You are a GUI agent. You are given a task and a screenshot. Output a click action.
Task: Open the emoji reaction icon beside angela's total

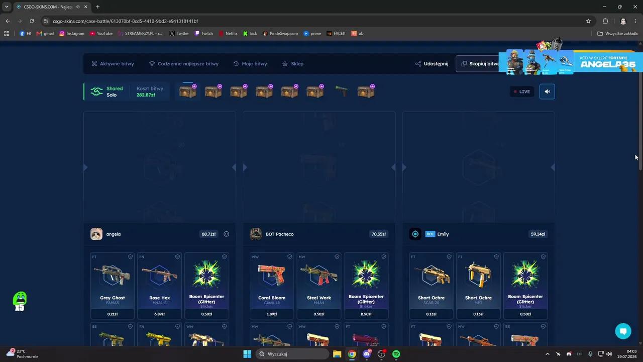point(226,234)
